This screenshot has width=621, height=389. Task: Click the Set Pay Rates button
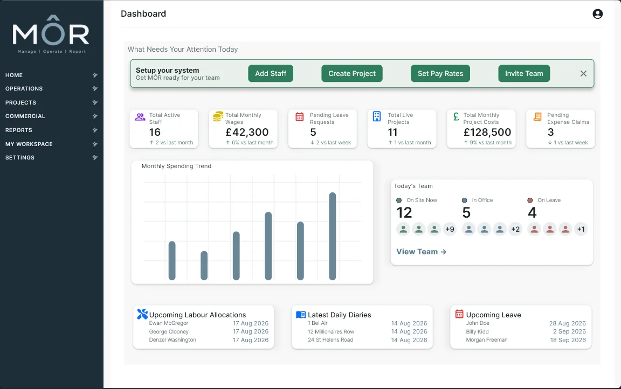pos(440,74)
